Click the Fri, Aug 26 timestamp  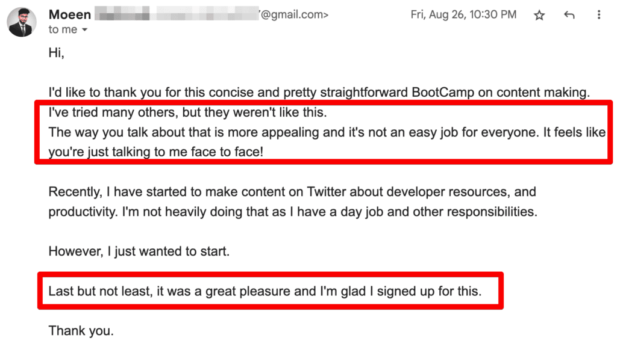[x=463, y=14]
